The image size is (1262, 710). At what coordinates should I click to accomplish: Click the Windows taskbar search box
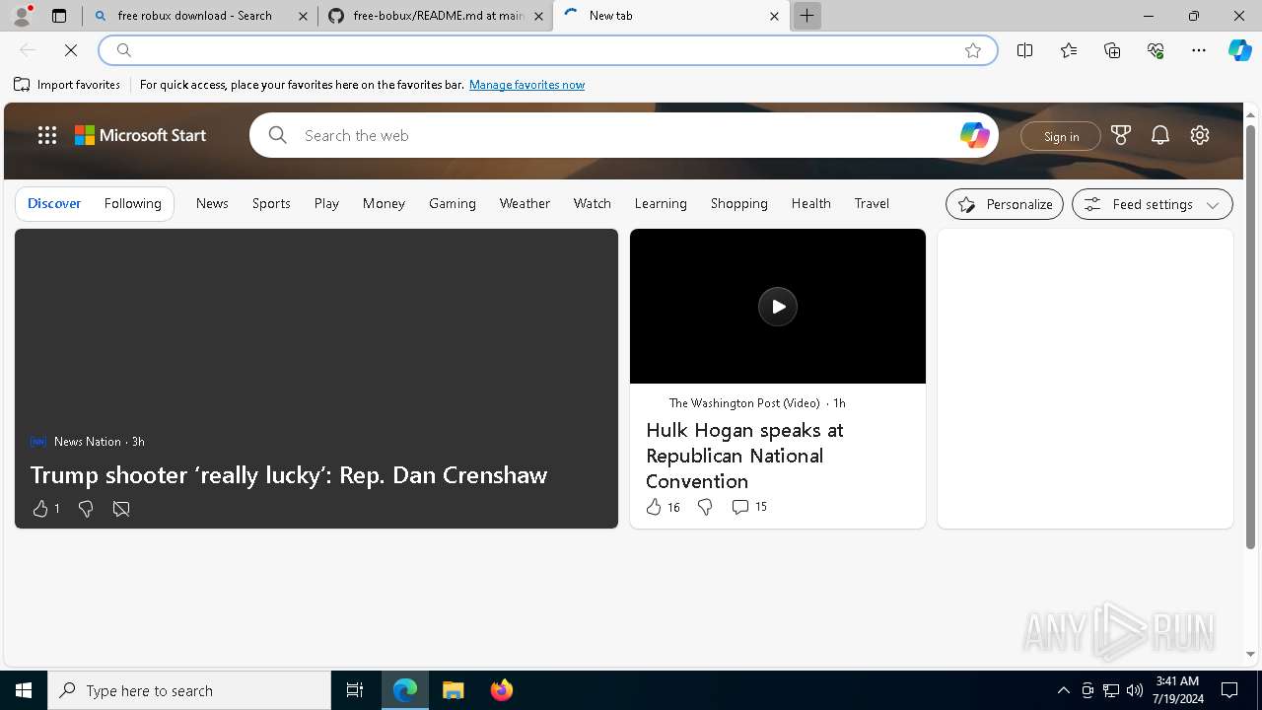tap(189, 690)
